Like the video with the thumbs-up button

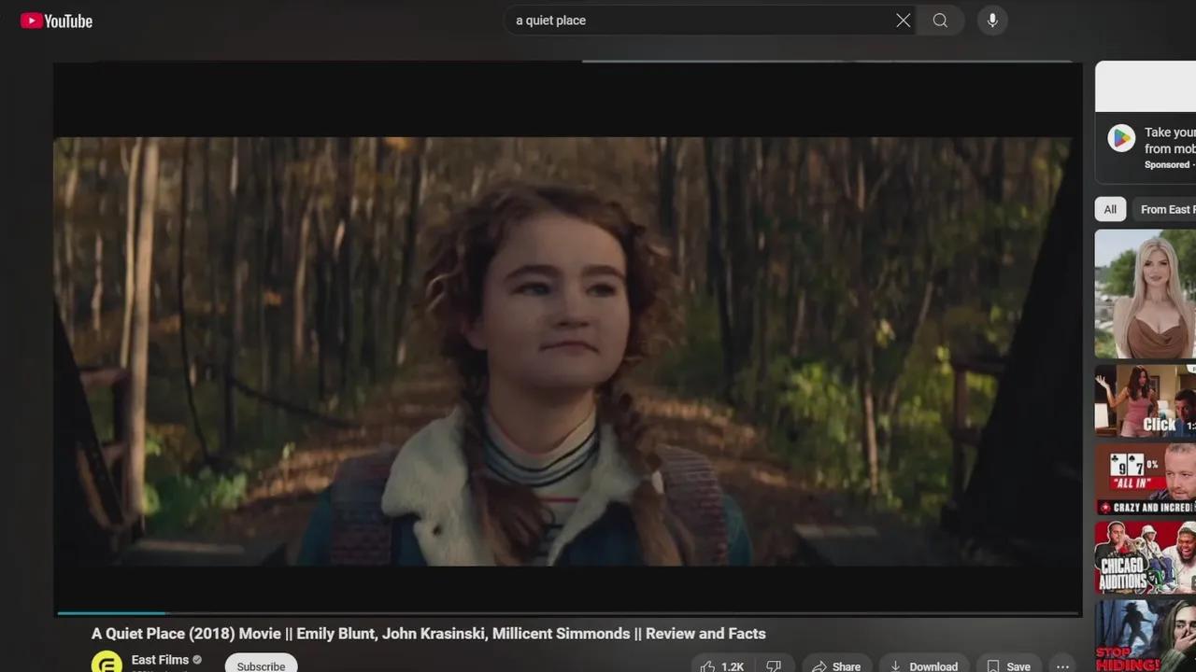(721, 665)
